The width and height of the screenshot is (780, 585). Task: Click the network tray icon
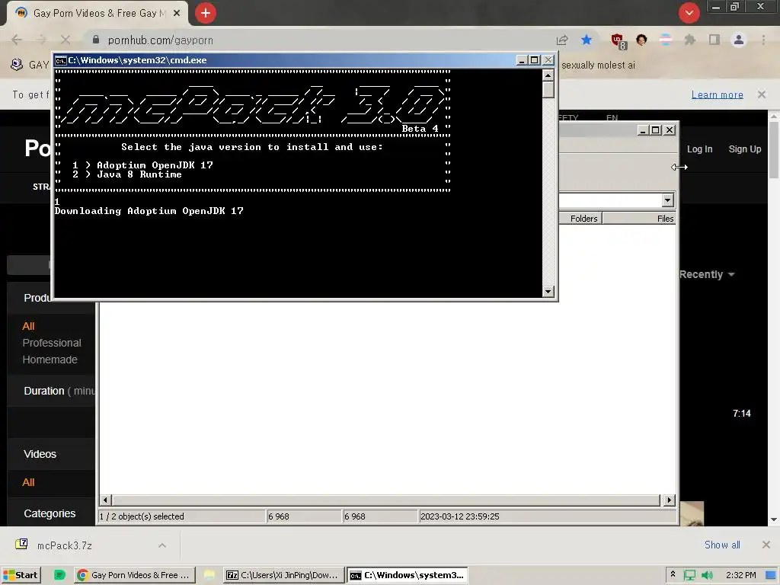pos(689,575)
